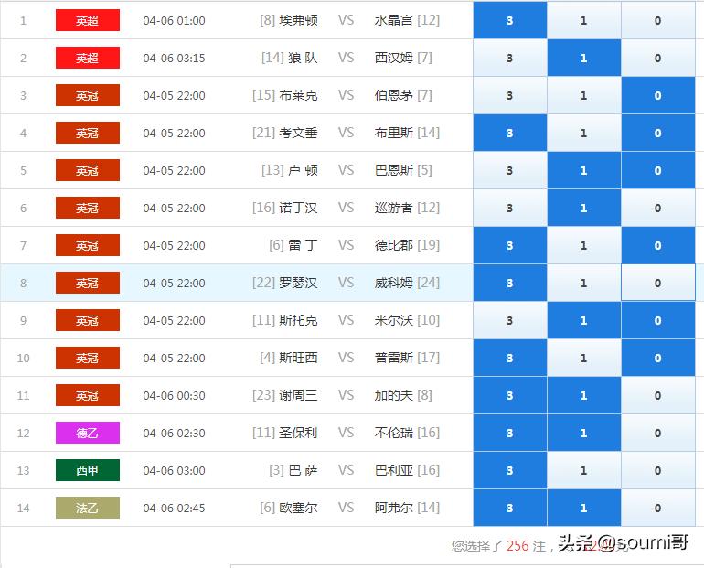Toggle the 0 option for 欧塞尔 vs 阿弗尔

658,508
